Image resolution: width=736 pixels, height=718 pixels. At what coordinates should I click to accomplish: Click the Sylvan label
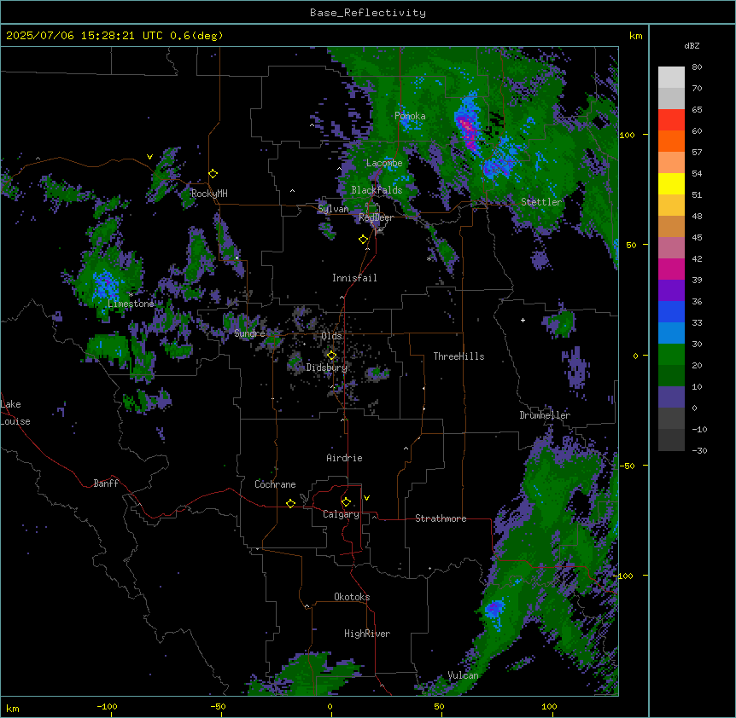(333, 209)
